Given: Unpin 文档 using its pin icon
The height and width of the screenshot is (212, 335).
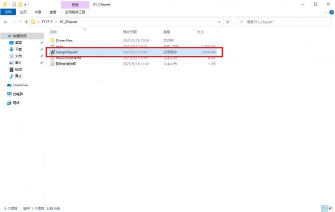Looking at the screenshot, I should tap(41, 56).
